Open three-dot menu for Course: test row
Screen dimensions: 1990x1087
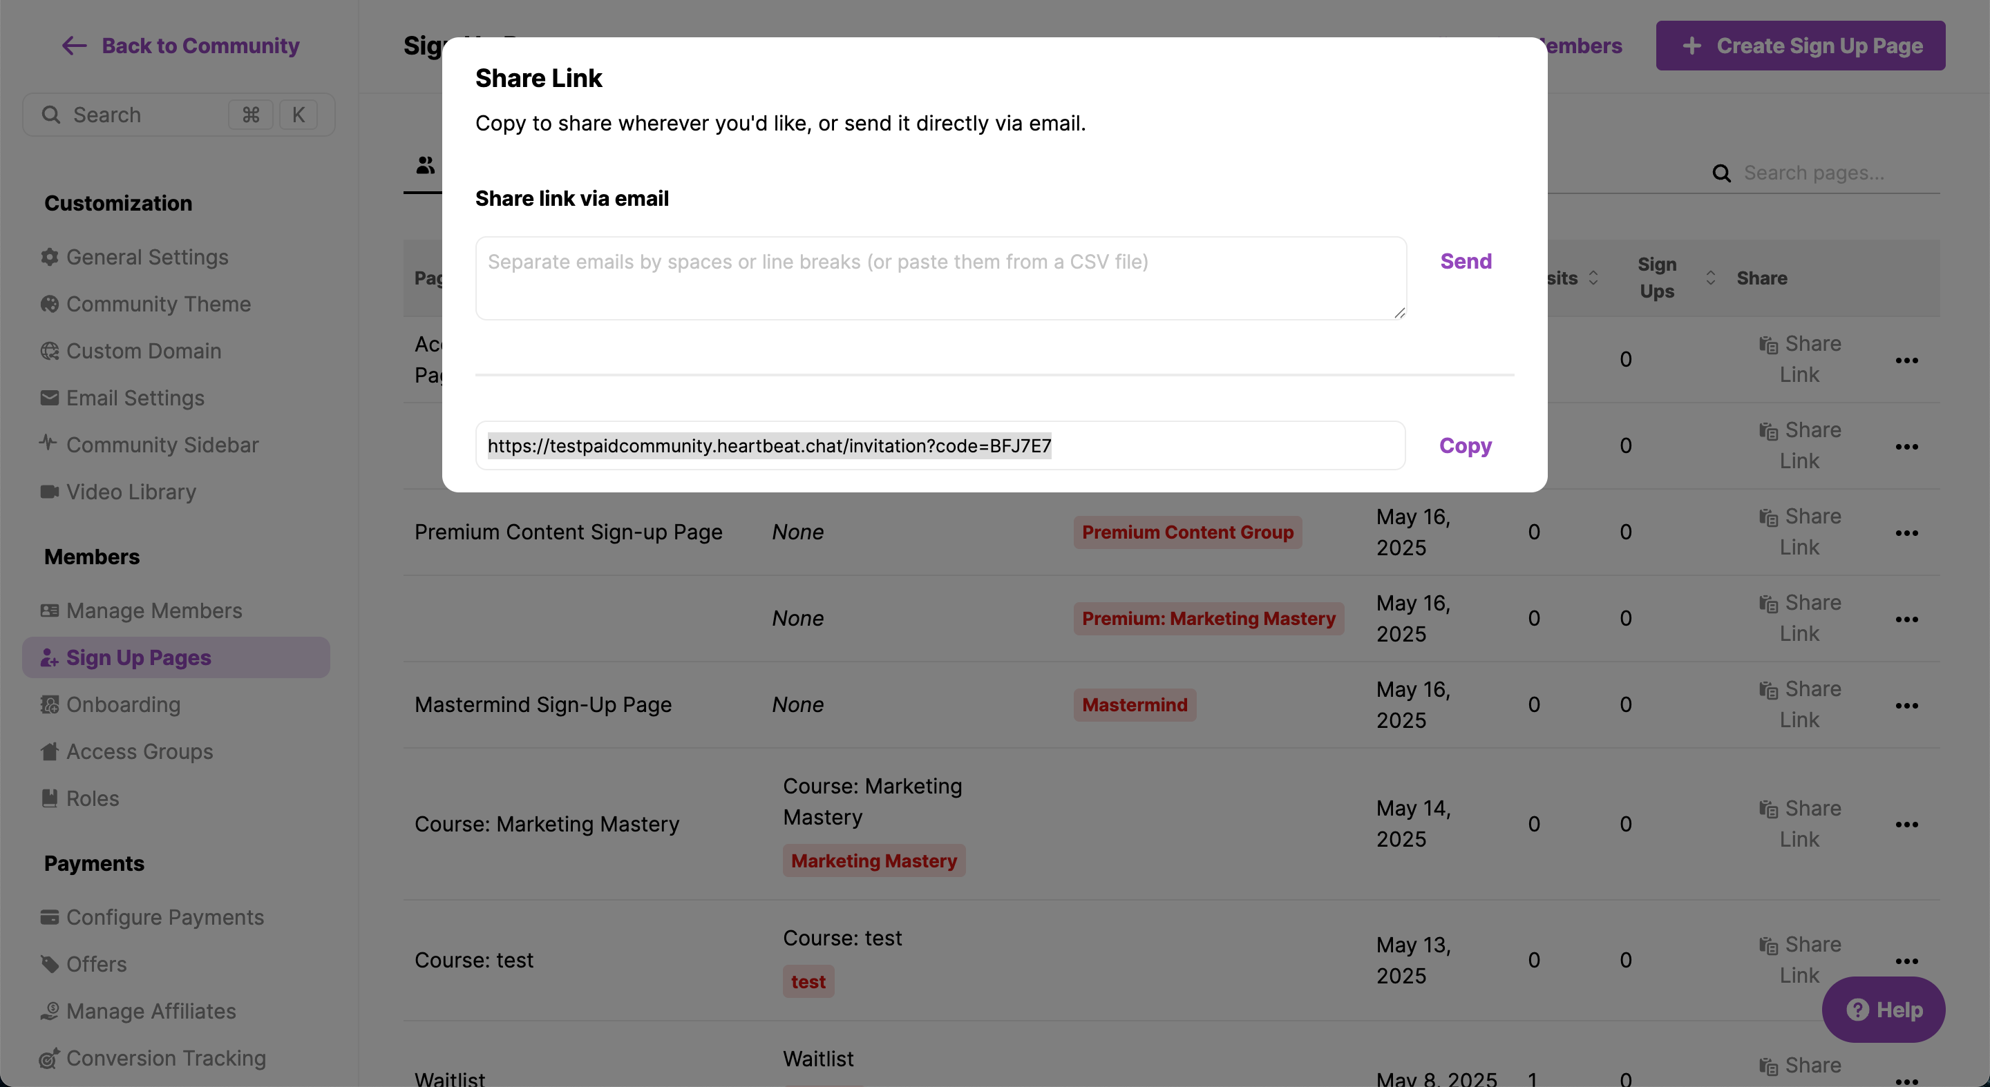point(1906,961)
